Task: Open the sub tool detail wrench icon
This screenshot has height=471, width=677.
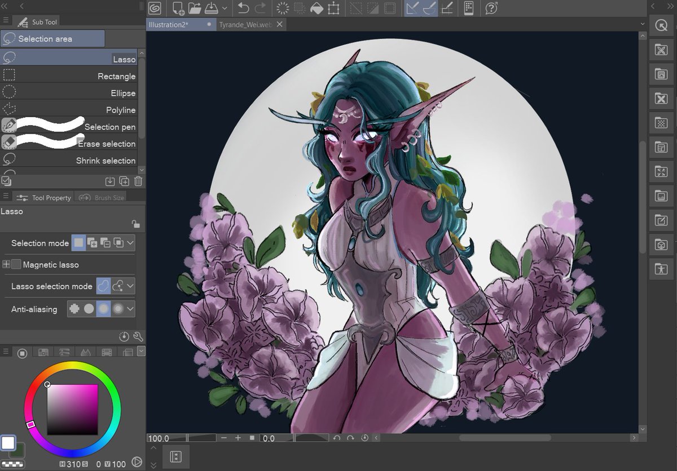Action: [x=138, y=336]
